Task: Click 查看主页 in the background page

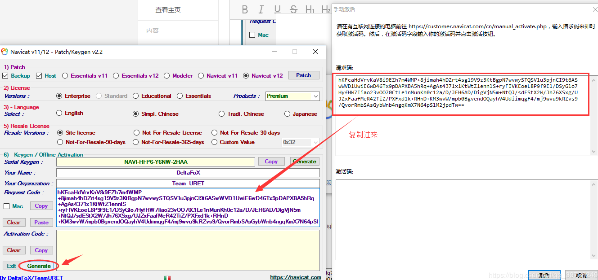Action: pyautogui.click(x=168, y=10)
